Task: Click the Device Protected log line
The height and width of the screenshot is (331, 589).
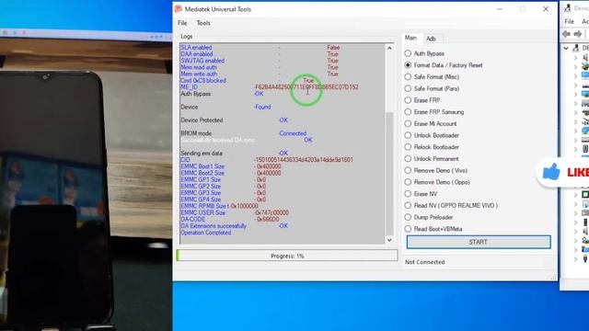Action: pyautogui.click(x=234, y=120)
